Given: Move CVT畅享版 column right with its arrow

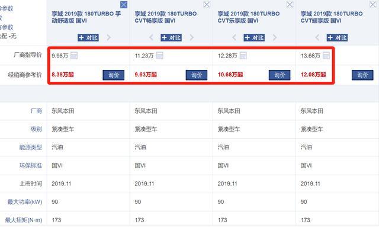Looking at the screenshot, I should (x=192, y=37).
